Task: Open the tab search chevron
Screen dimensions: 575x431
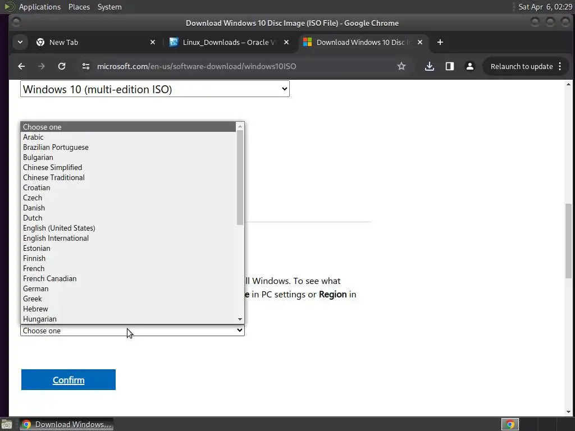Action: coord(20,42)
